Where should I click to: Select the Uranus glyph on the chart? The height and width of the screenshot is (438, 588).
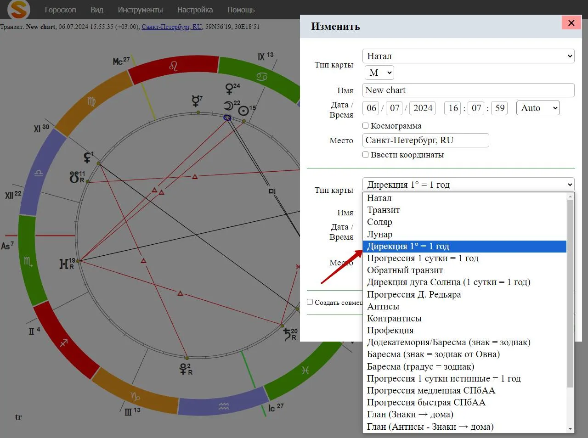pyautogui.click(x=65, y=264)
